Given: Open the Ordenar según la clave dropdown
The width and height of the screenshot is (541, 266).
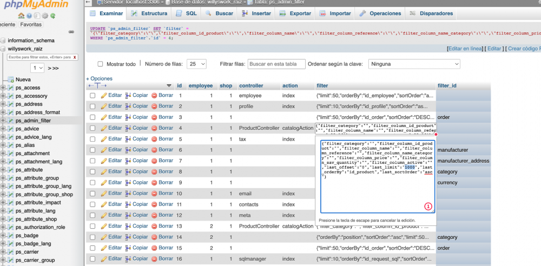Looking at the screenshot, I should pyautogui.click(x=413, y=64).
